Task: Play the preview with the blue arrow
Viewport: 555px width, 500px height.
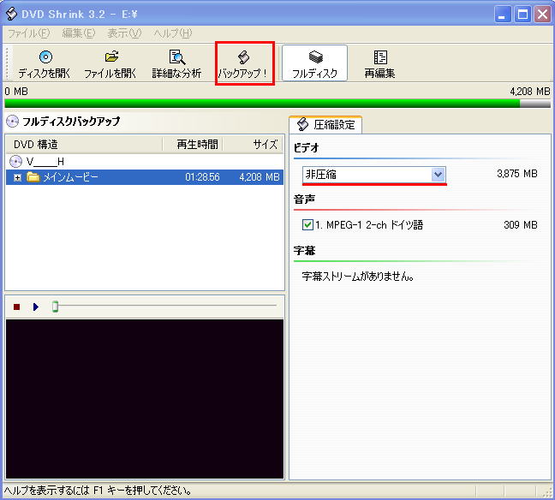Action: point(36,307)
